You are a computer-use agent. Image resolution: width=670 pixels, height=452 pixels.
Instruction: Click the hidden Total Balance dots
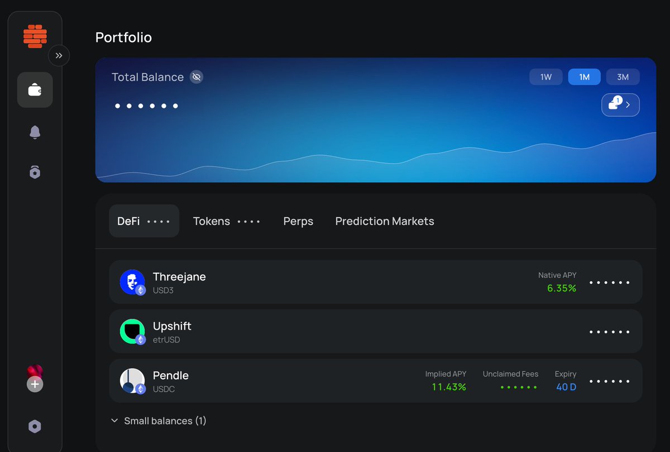pos(146,106)
